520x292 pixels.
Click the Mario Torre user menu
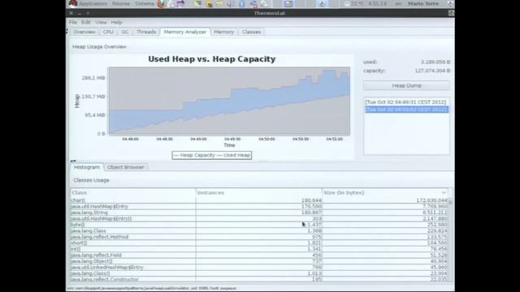(423, 3)
